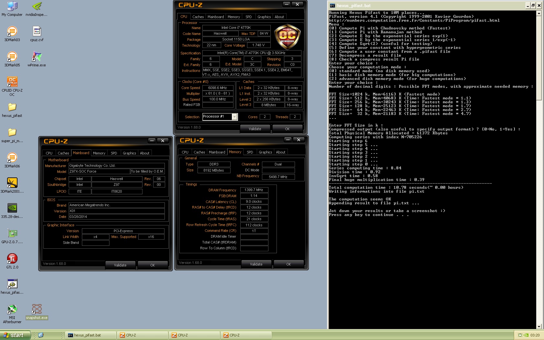Image resolution: width=544 pixels, height=340 pixels.
Task: Open the super_pi_m folder icon
Action: pyautogui.click(x=12, y=135)
